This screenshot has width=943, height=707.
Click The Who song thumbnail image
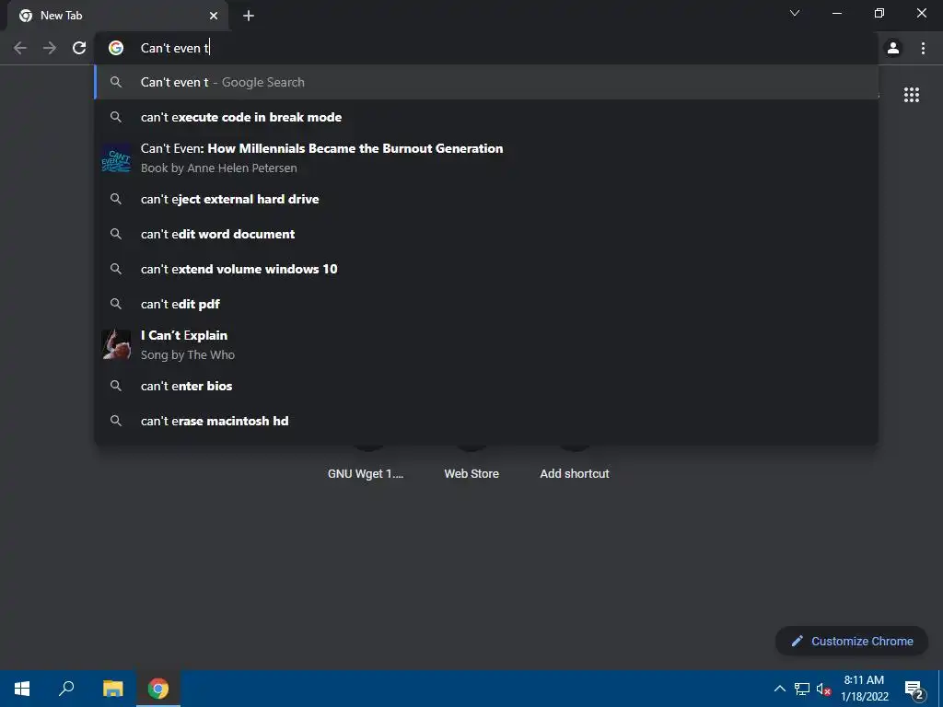coord(116,344)
